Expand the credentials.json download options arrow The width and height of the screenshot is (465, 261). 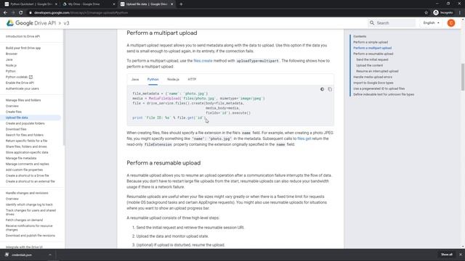pyautogui.click(x=50, y=254)
